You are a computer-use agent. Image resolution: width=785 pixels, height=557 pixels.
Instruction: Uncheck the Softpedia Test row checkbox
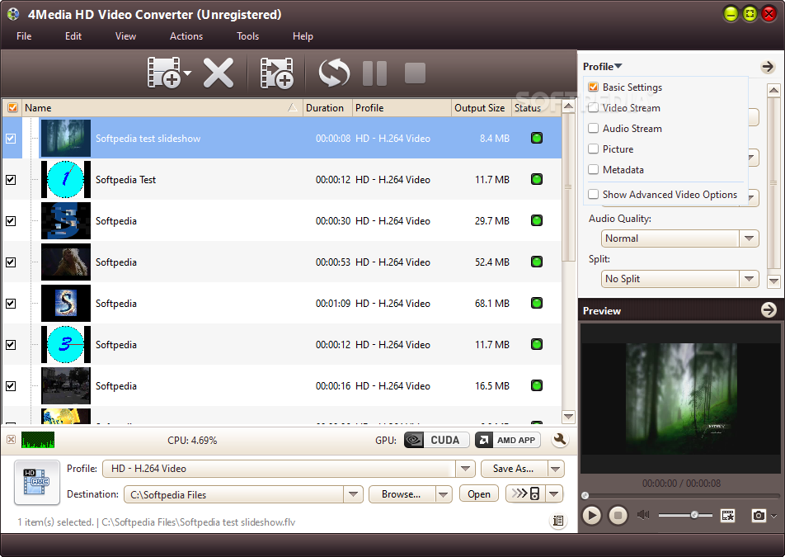tap(11, 180)
